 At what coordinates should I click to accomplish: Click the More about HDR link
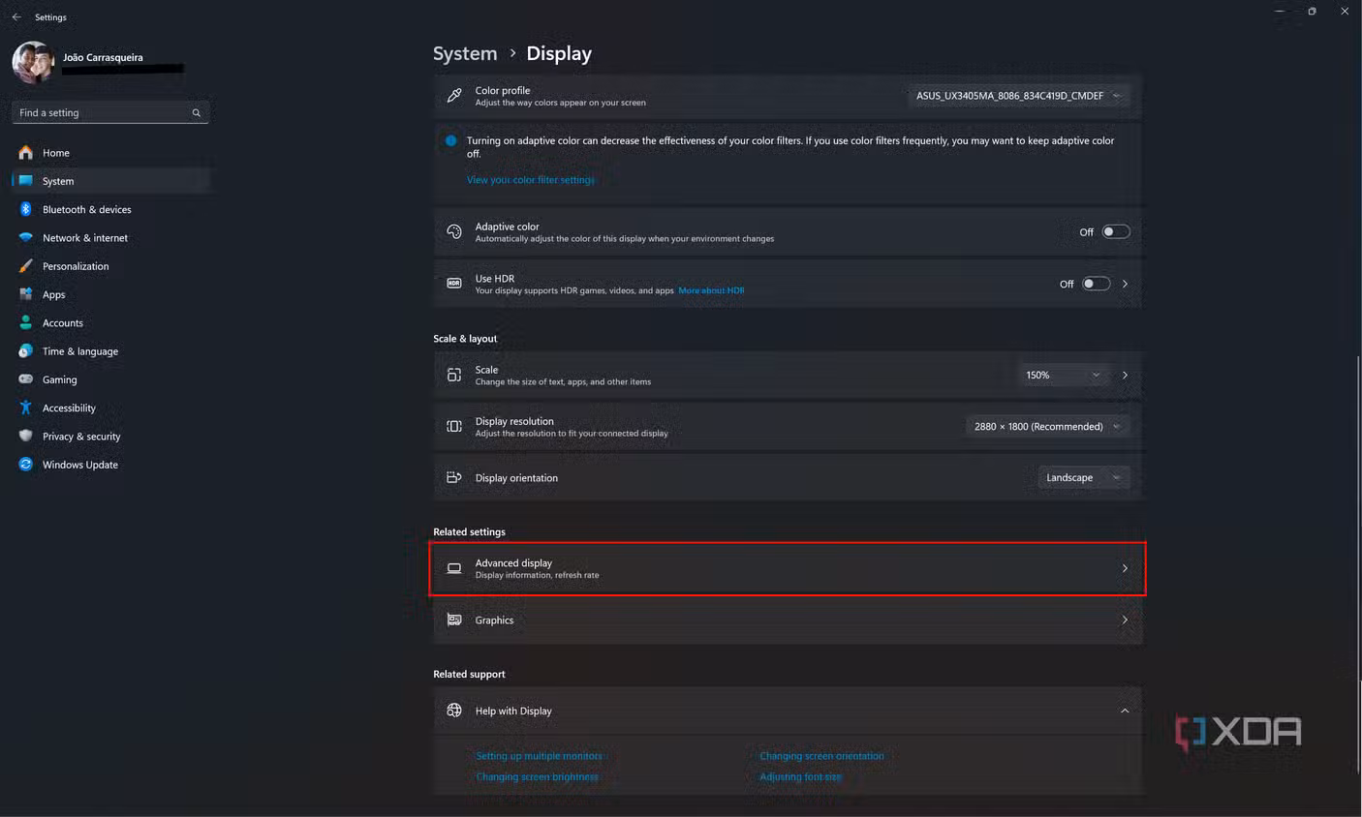[x=712, y=290]
